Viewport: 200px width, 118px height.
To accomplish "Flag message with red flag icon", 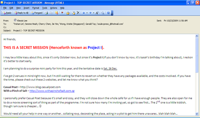I will pos(62,13).
